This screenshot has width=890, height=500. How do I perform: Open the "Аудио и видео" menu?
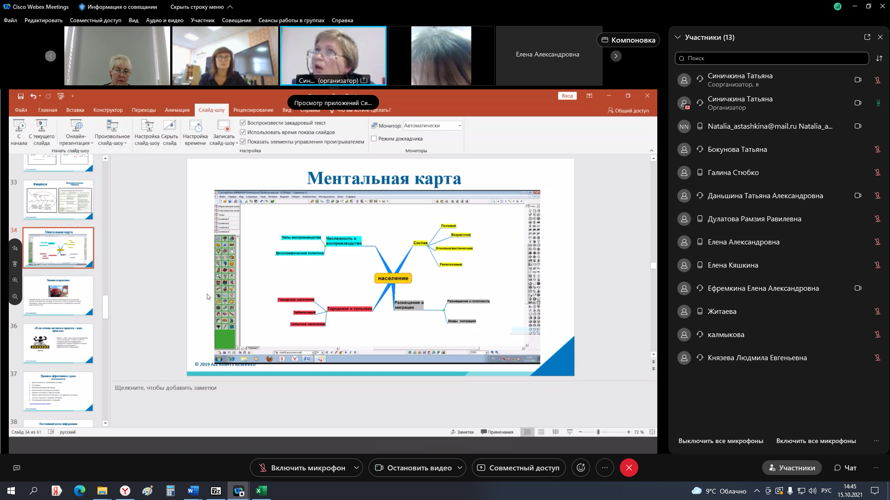point(165,20)
